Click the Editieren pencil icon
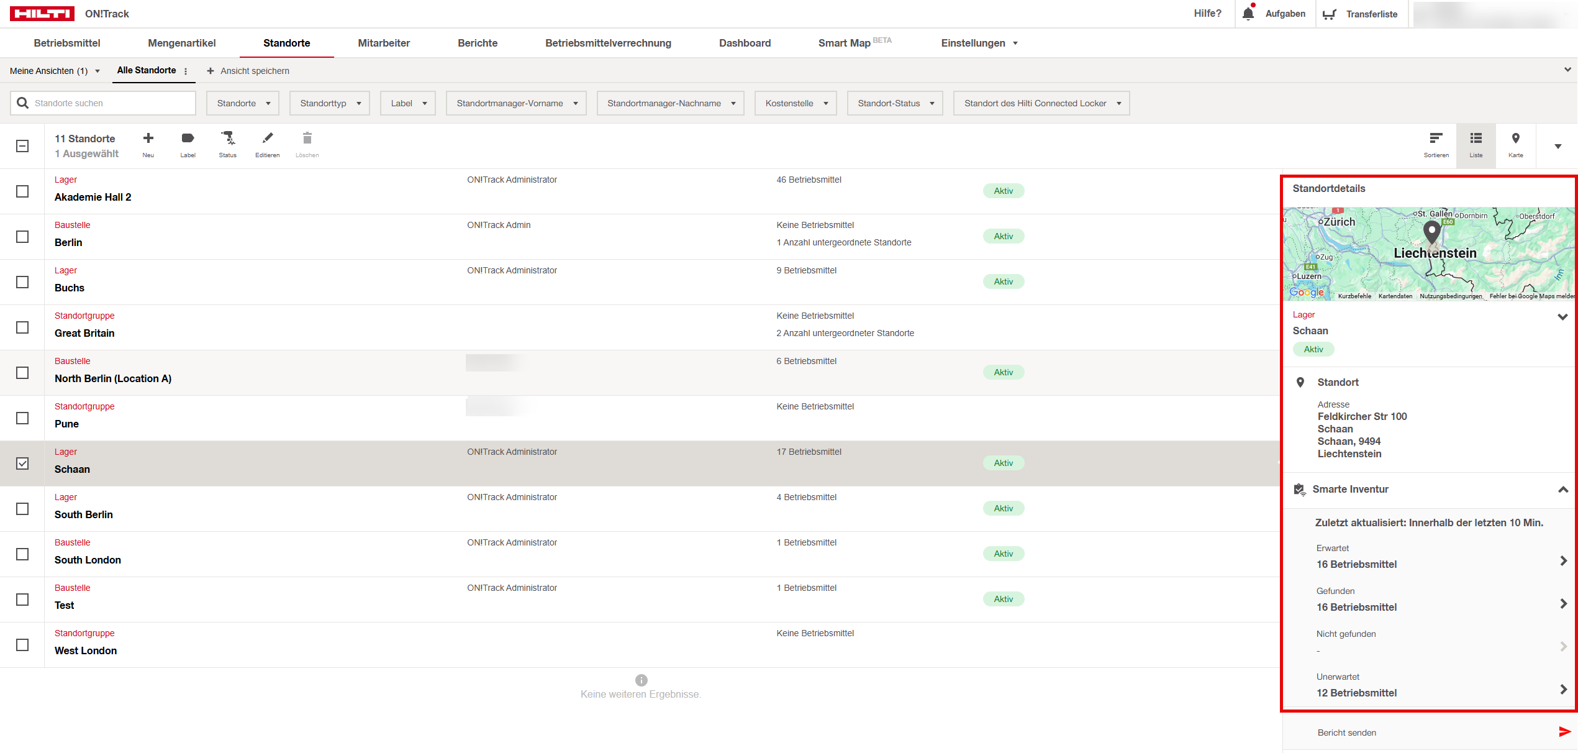This screenshot has height=753, width=1578. pos(267,139)
